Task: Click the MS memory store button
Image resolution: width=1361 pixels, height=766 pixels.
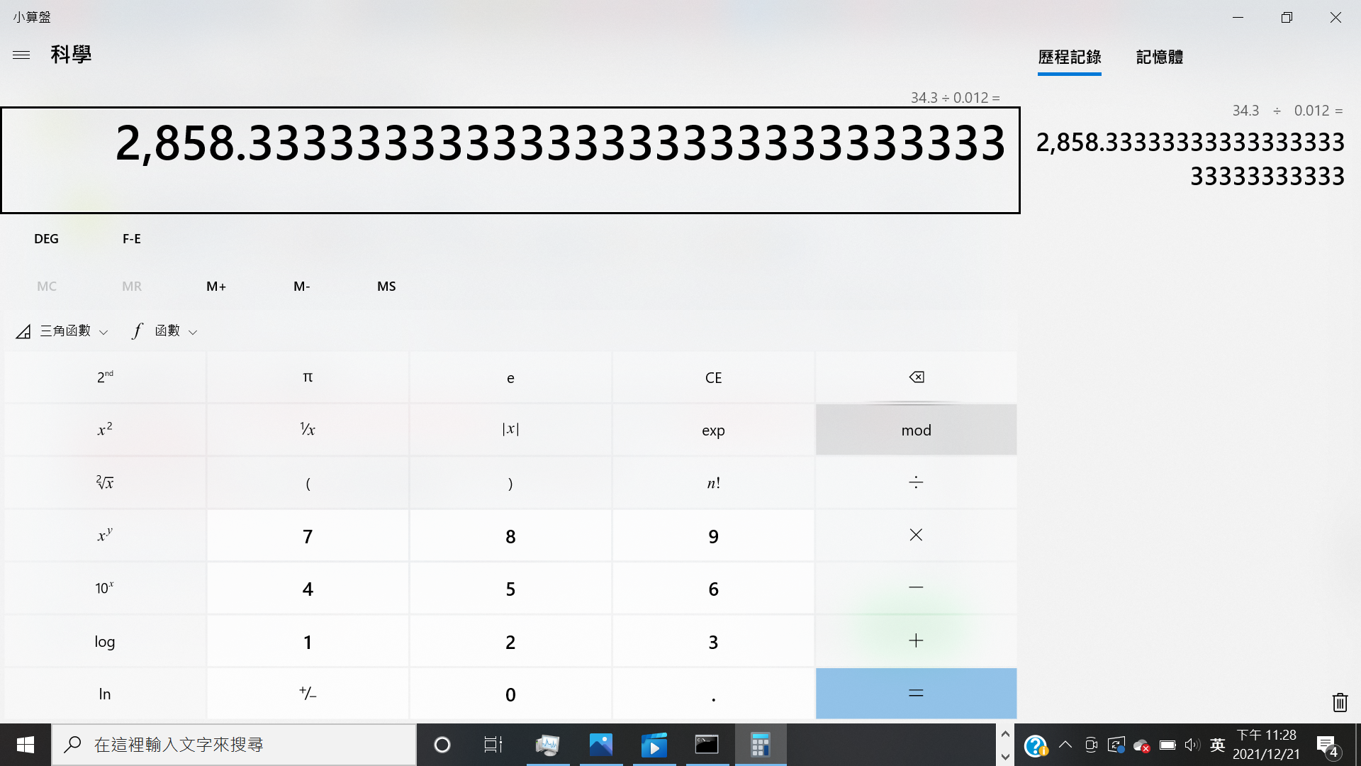Action: [x=386, y=287]
